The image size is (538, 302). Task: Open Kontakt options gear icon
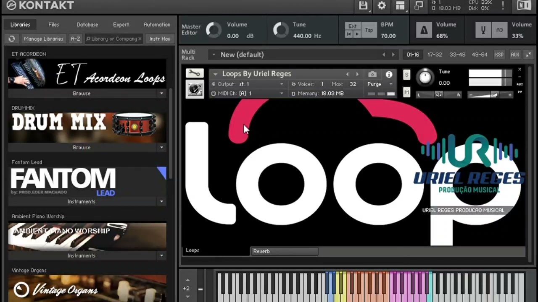tap(382, 5)
